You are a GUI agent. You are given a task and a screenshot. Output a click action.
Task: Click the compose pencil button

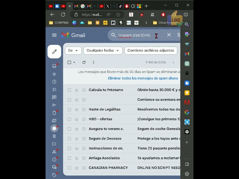(54, 51)
